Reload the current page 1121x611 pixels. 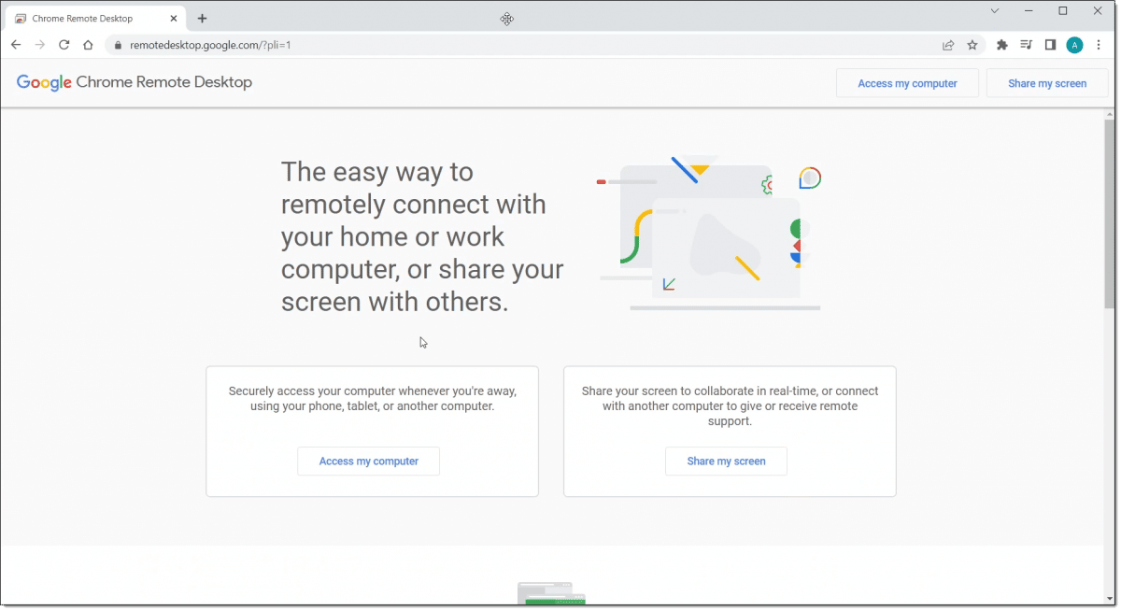[x=64, y=44]
